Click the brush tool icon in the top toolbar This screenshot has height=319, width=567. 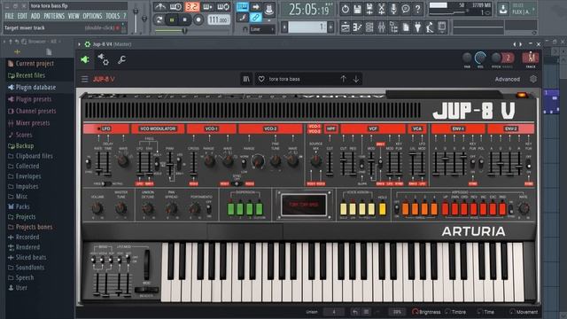pos(242,18)
